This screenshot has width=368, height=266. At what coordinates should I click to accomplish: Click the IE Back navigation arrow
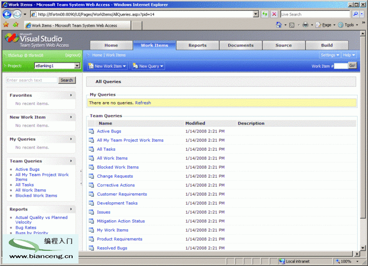7,14
